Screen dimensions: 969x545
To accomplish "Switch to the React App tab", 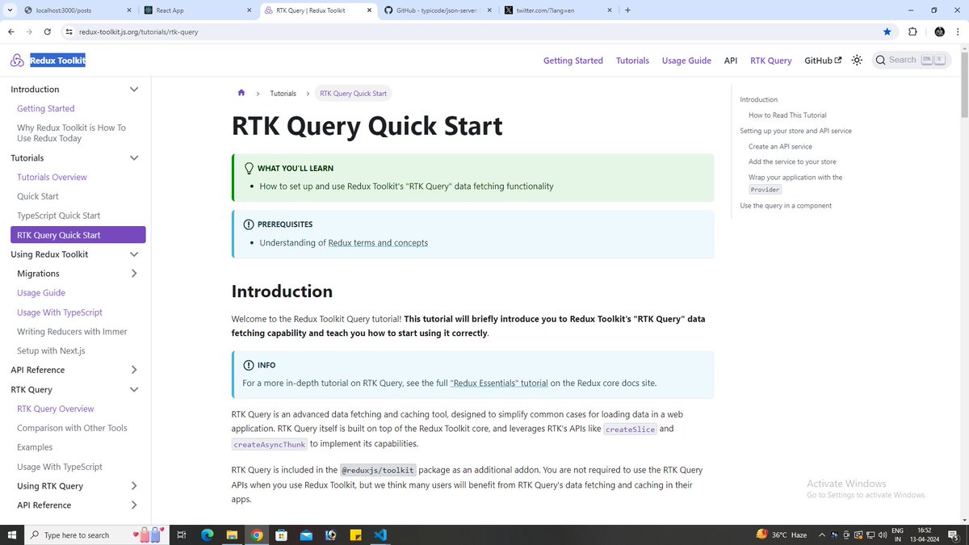I will [x=197, y=10].
